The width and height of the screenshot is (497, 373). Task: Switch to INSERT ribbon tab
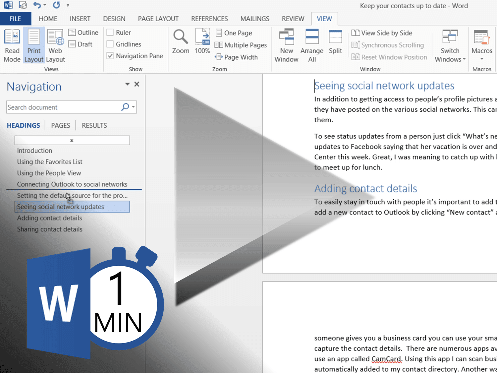(x=80, y=19)
